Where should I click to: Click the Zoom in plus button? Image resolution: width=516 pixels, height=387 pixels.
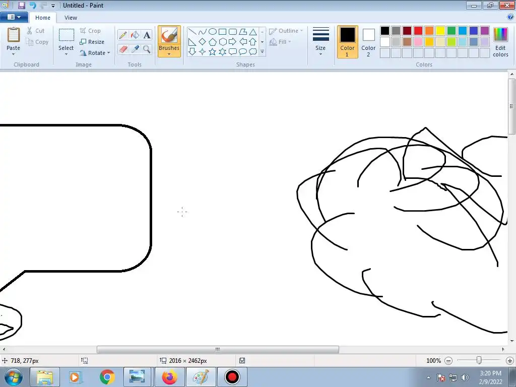510,361
